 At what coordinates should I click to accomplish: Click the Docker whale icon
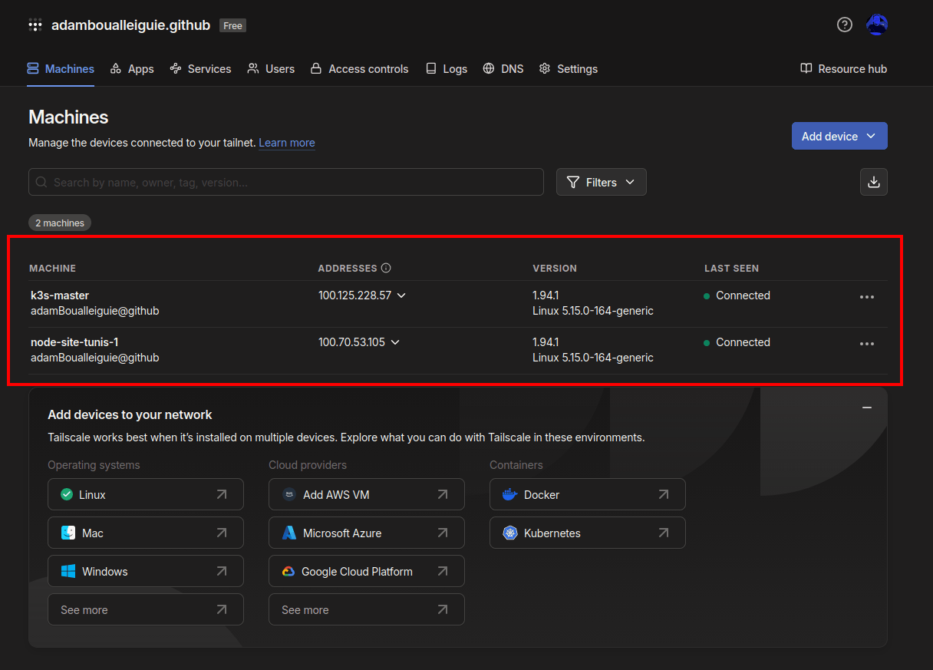(x=509, y=494)
